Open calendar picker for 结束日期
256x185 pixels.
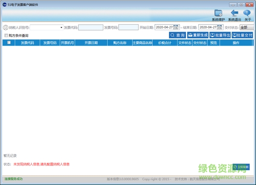pyautogui.click(x=219, y=28)
